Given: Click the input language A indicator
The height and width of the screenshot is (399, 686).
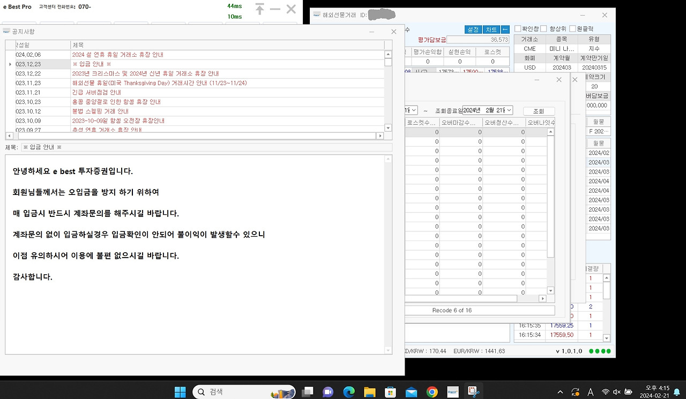Looking at the screenshot, I should [x=591, y=392].
